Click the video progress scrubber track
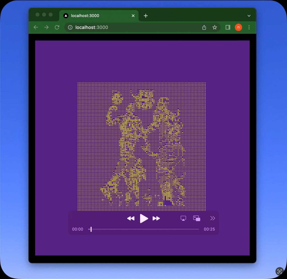Screen dimensions: 287x279 (144, 229)
